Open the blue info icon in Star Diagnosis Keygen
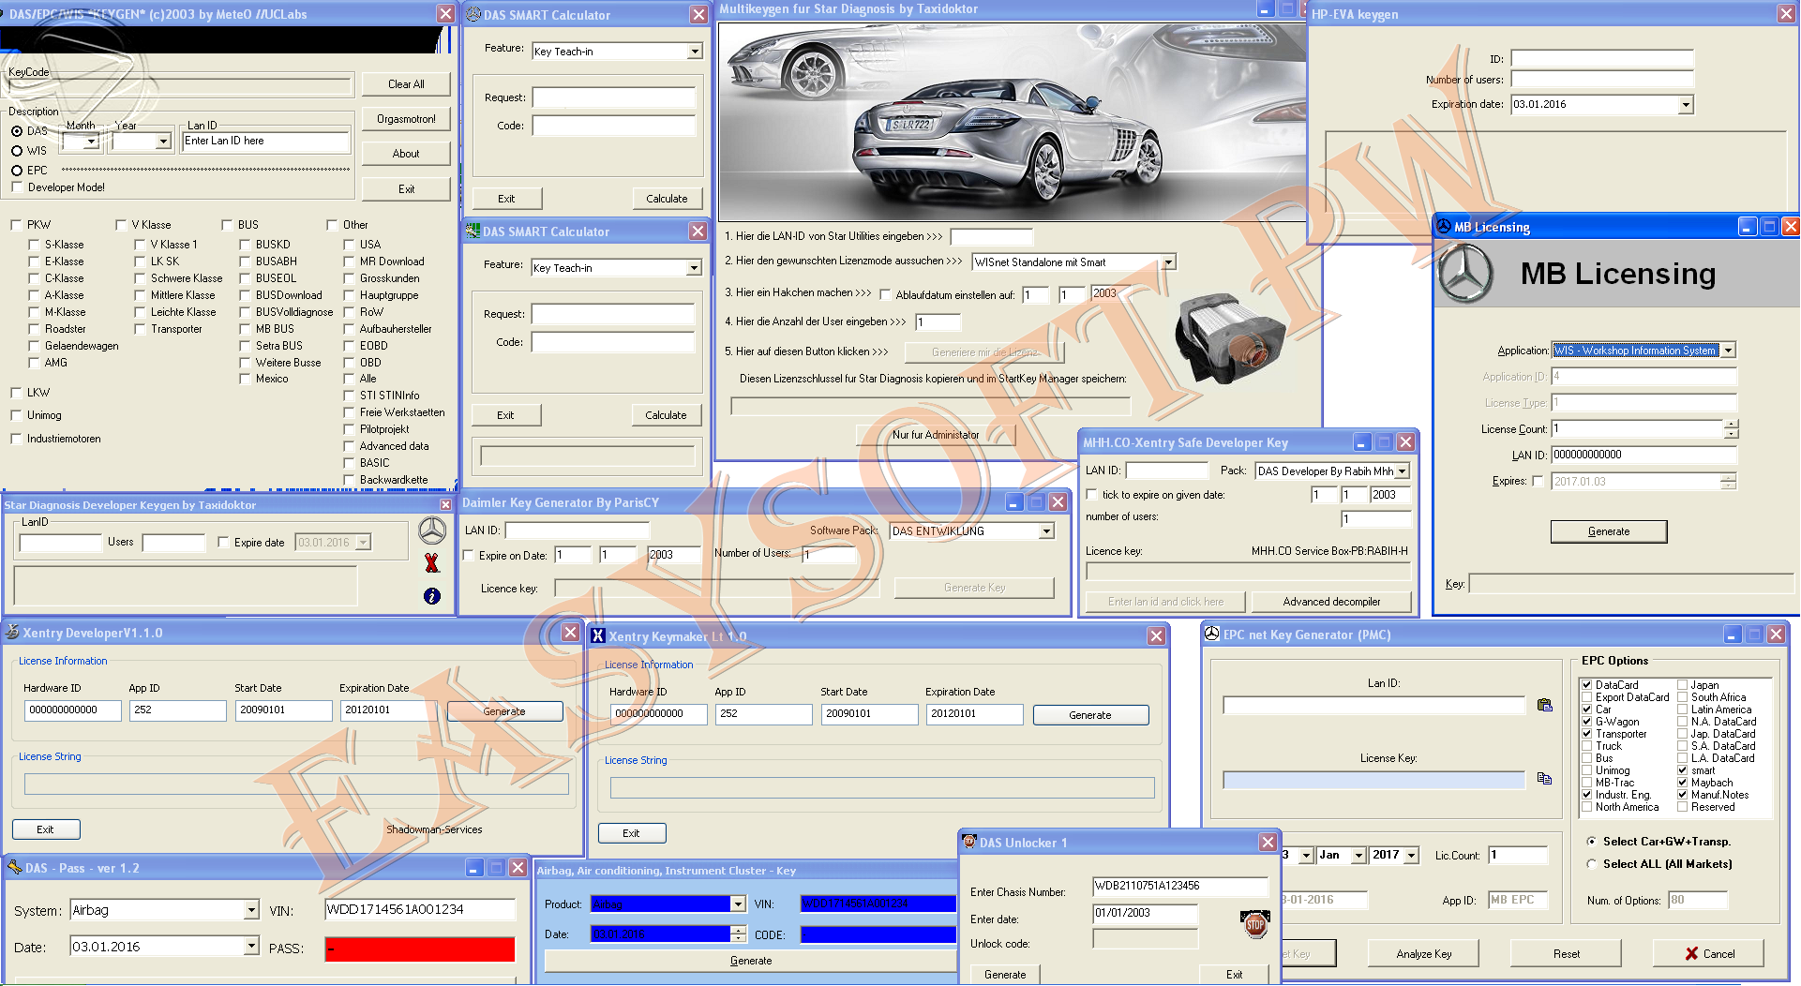 point(432,596)
